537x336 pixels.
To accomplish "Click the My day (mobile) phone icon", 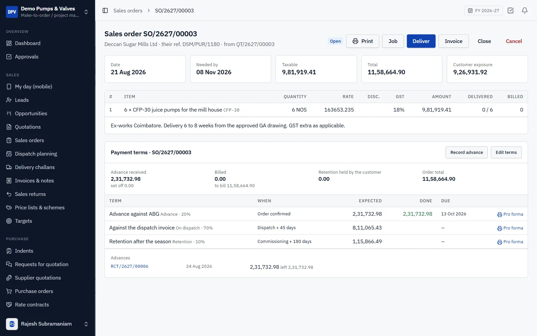I will (x=9, y=87).
